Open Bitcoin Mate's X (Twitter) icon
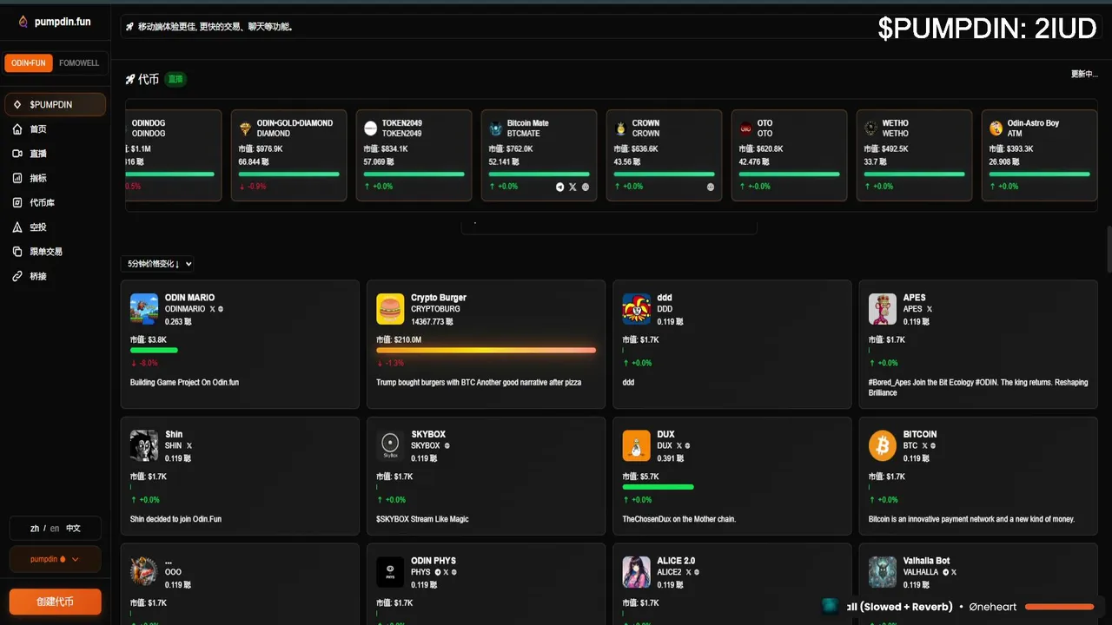Image resolution: width=1112 pixels, height=625 pixels. pos(573,187)
